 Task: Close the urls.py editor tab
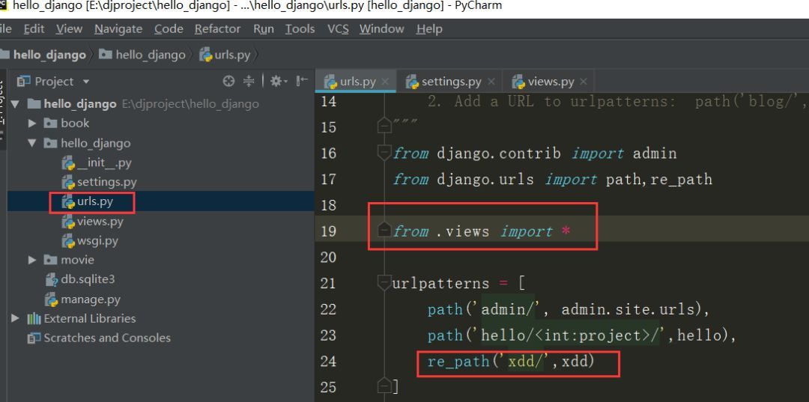click(x=385, y=82)
